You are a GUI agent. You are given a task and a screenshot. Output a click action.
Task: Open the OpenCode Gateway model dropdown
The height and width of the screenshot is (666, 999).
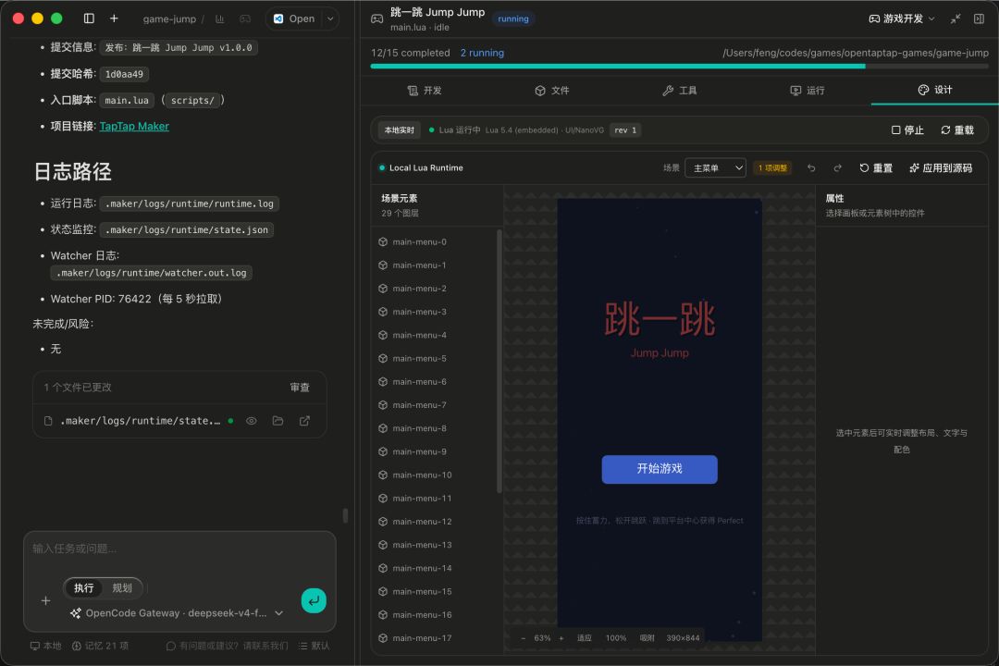[x=177, y=613]
